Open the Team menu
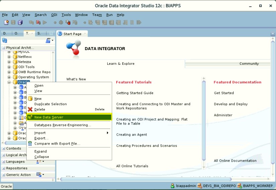The height and width of the screenshot is (190, 276). (97, 15)
